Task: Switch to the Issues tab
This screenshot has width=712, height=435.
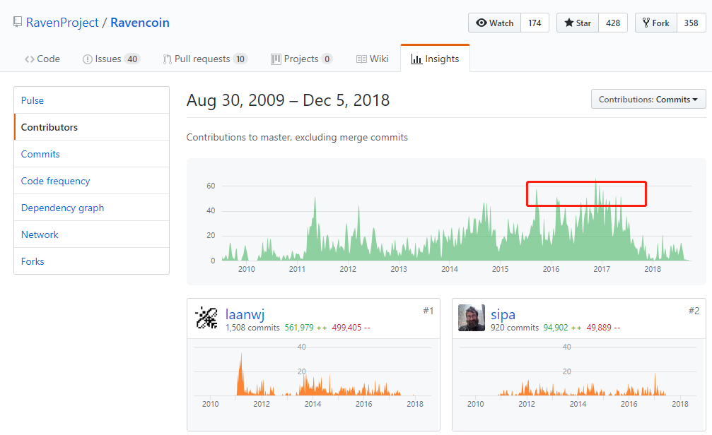Action: pos(111,59)
